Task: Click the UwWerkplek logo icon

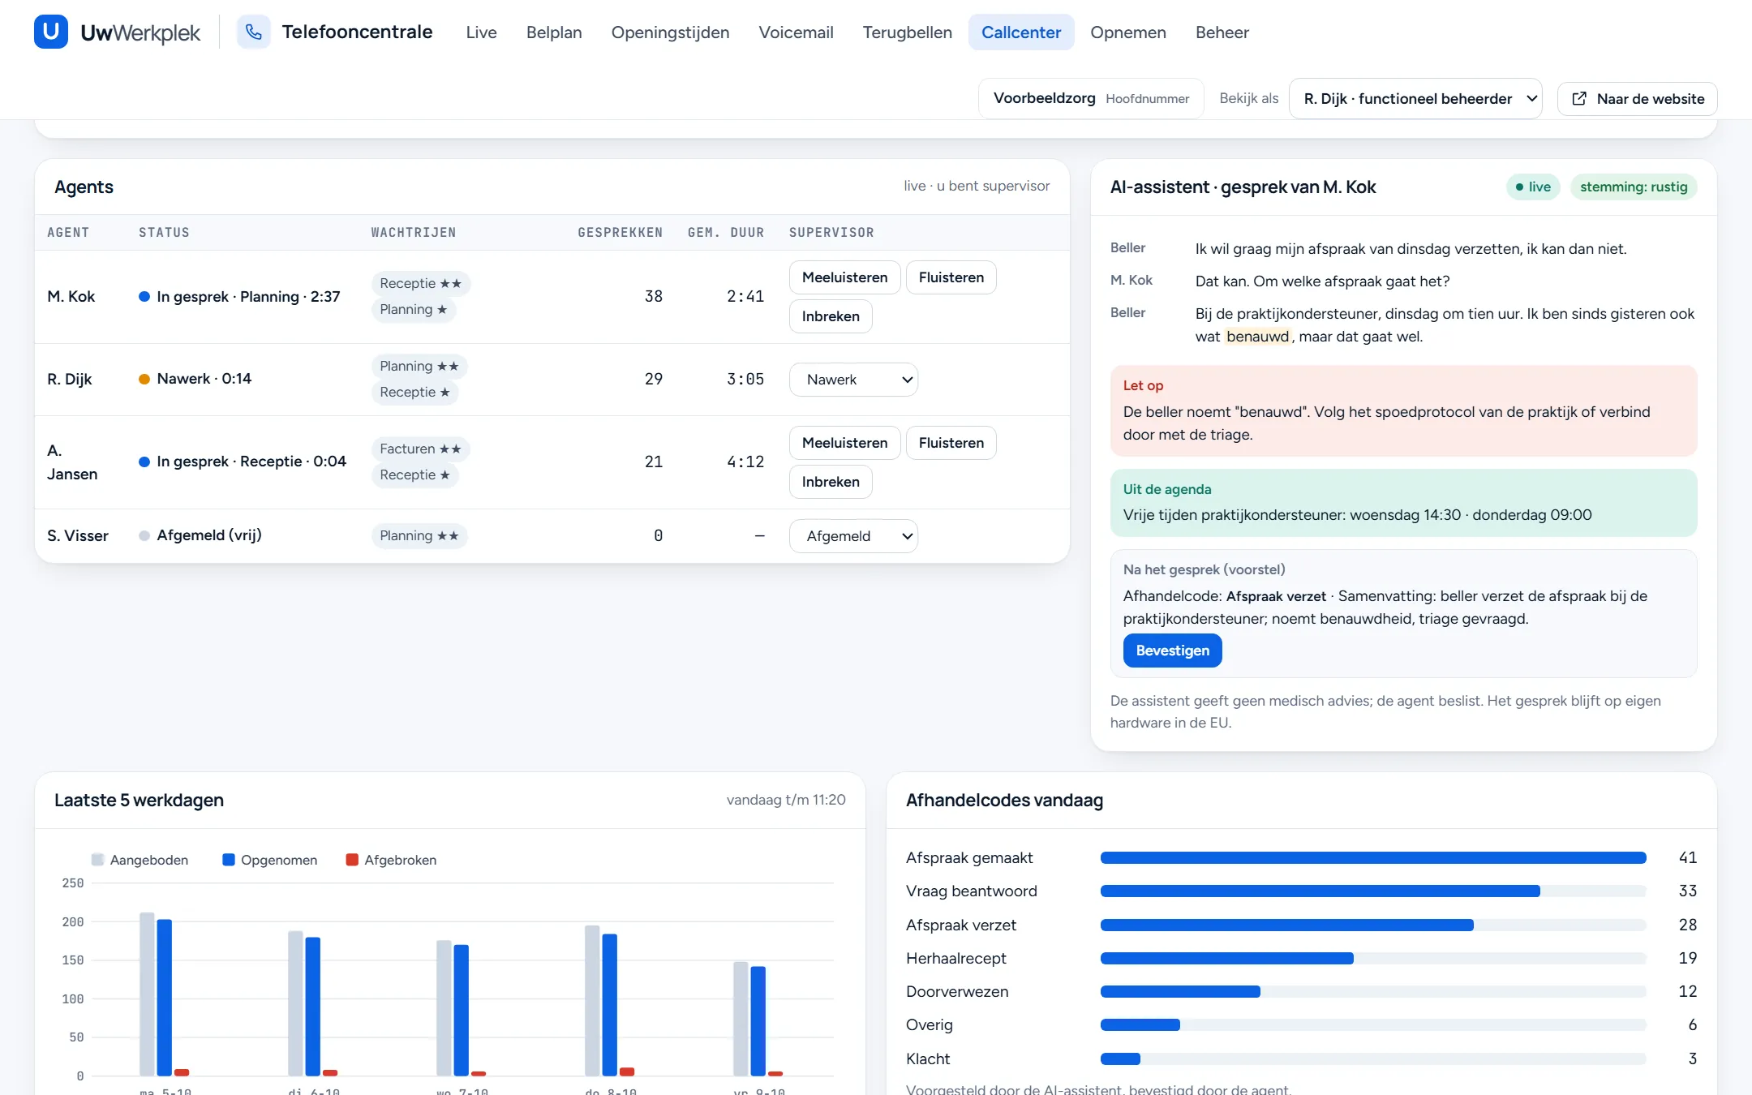Action: (x=51, y=32)
